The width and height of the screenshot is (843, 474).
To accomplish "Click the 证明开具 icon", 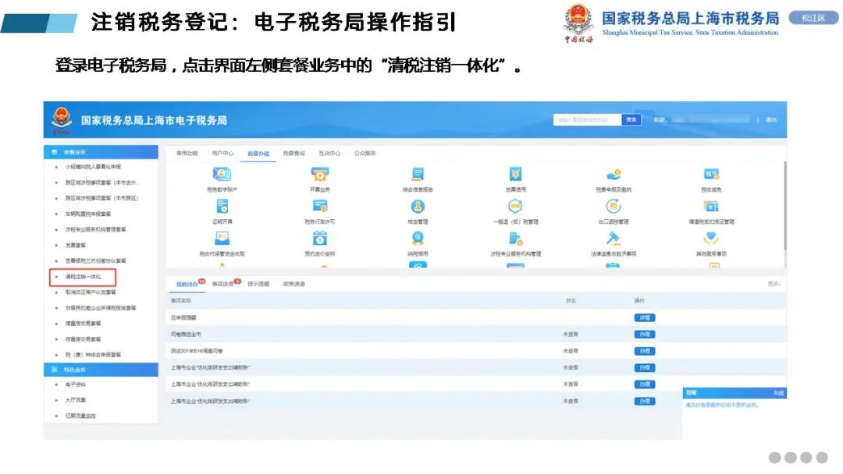I will (222, 207).
